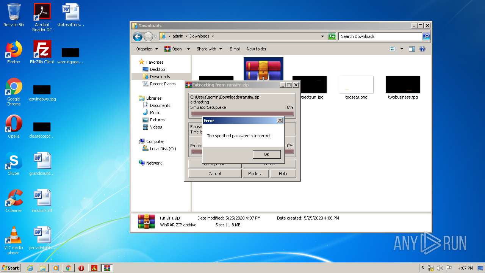Select CCleaner desktop icon
485x273 pixels.
[14, 201]
